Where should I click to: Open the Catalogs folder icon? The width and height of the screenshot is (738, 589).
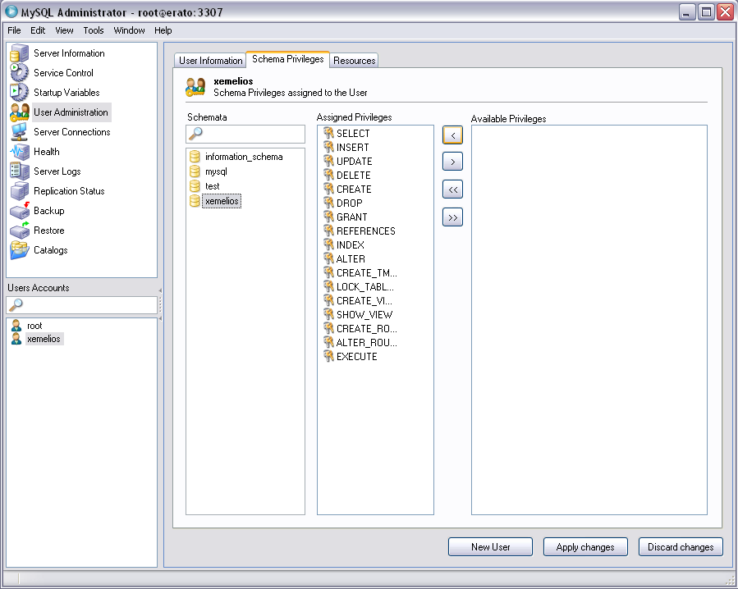coord(20,250)
